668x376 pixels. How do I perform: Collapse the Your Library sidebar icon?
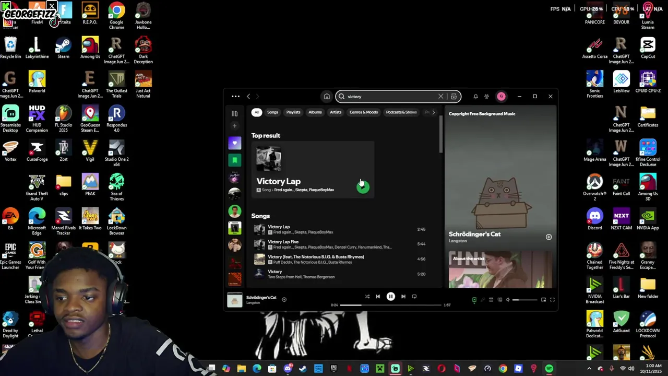(234, 113)
